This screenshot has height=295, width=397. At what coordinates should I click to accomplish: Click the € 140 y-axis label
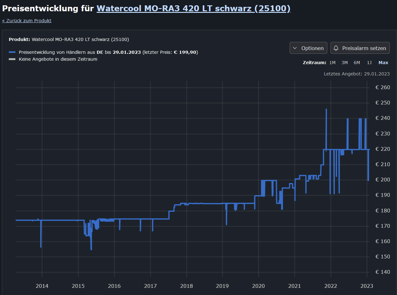tap(383, 272)
